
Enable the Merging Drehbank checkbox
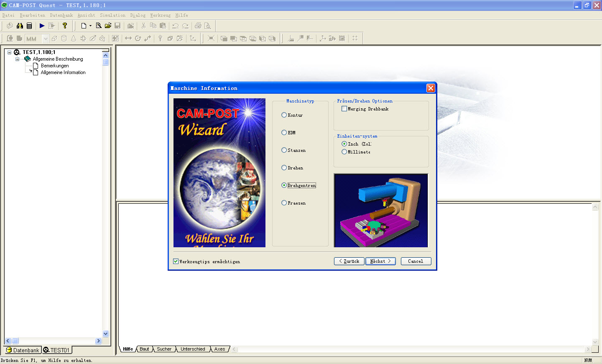tap(365, 109)
